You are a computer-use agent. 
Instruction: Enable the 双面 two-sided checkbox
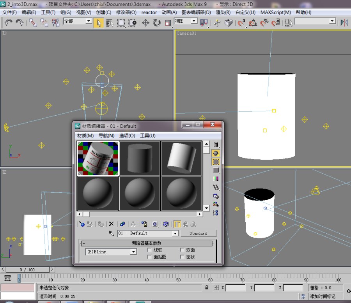coord(183,250)
